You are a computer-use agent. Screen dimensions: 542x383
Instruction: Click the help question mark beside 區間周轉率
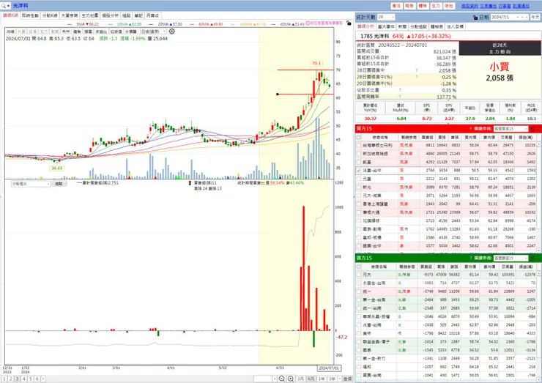(401, 97)
